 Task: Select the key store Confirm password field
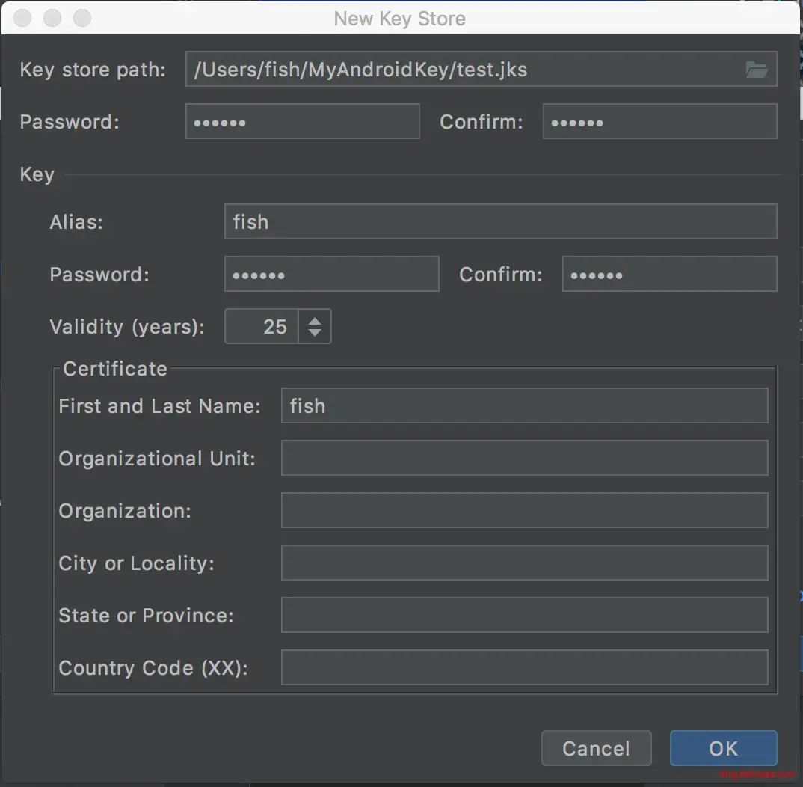tap(659, 122)
